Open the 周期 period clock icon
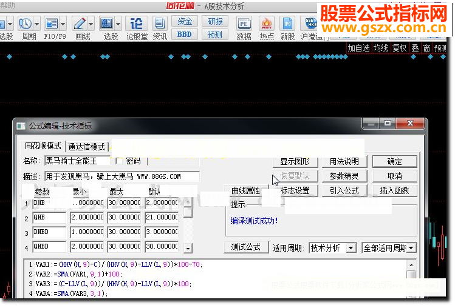 26,24
